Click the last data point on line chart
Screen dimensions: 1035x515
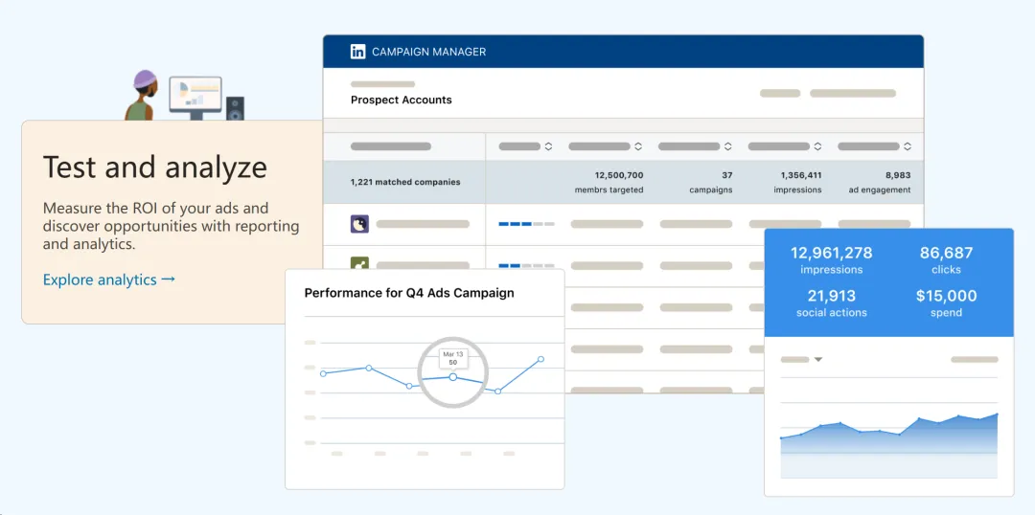click(x=540, y=359)
